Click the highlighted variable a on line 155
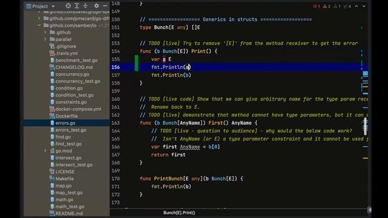Image resolution: width=388 pixels, height=218 pixels. coord(164,59)
